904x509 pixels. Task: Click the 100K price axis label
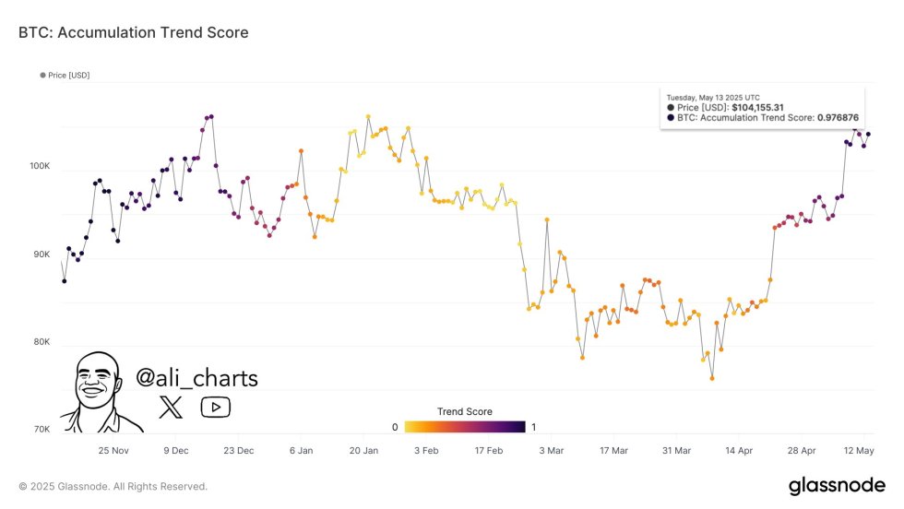coord(40,167)
